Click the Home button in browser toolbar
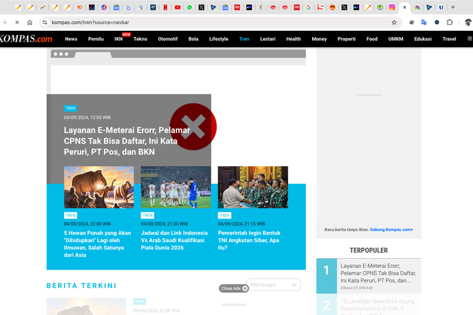The image size is (473, 315). [x=30, y=22]
